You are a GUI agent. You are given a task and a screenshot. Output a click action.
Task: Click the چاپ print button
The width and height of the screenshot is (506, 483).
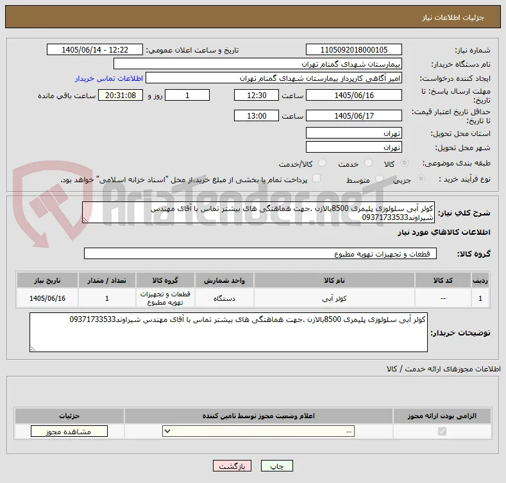pyautogui.click(x=277, y=466)
